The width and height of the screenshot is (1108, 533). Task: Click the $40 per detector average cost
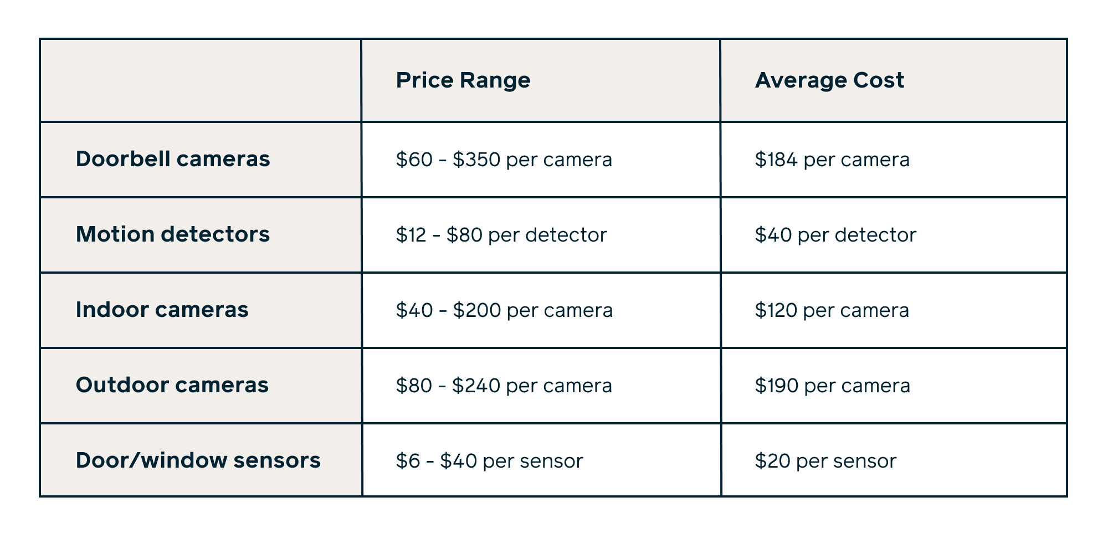point(835,235)
